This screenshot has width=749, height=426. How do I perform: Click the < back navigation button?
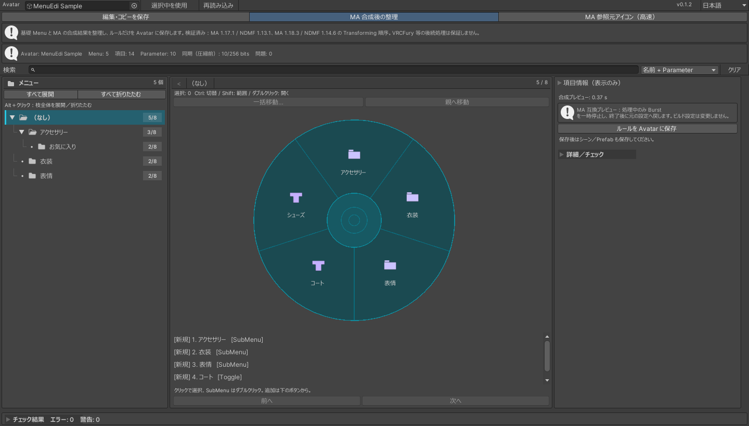click(x=179, y=83)
